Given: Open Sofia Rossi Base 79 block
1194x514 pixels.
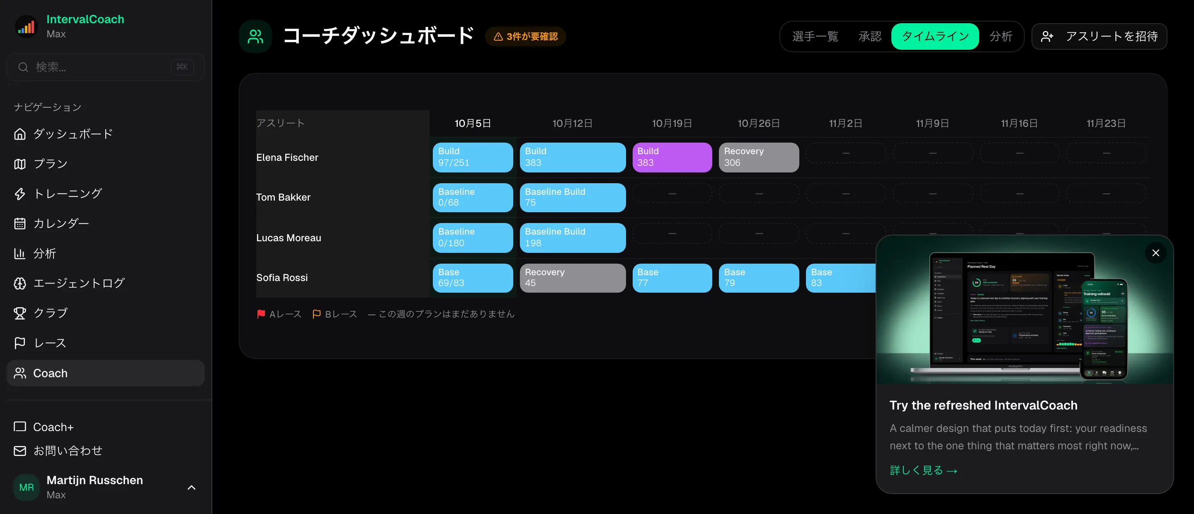Looking at the screenshot, I should pos(759,278).
